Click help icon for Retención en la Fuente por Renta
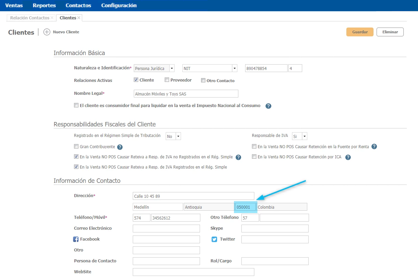Screen dimensions: 418x279 pyautogui.click(x=374, y=147)
